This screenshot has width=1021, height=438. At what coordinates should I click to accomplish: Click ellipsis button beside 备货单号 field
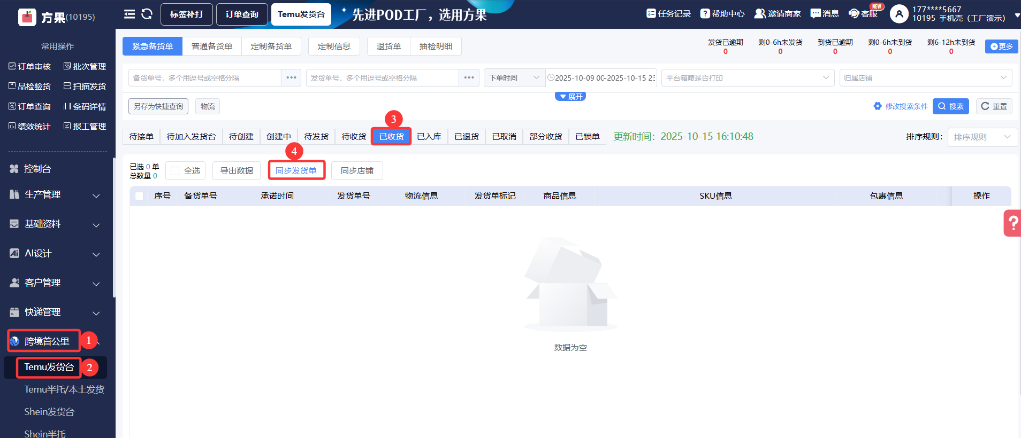pos(291,78)
